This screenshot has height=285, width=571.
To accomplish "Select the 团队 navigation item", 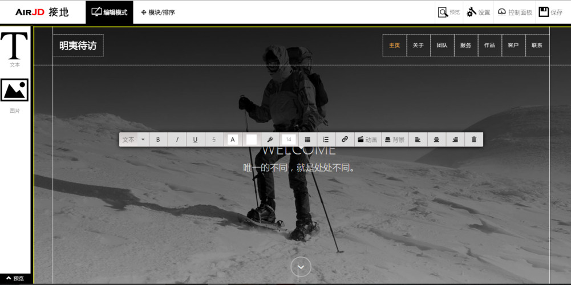I will (442, 46).
